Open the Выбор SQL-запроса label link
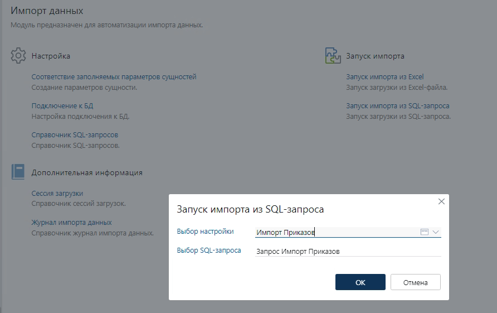Viewport: 497px width, 313px height. click(209, 251)
